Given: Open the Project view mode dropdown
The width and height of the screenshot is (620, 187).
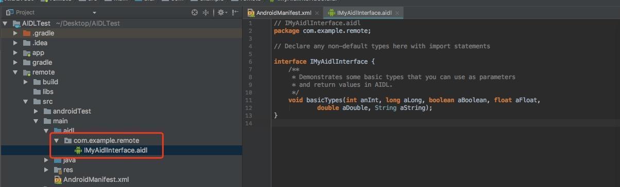Looking at the screenshot, I should 94,13.
